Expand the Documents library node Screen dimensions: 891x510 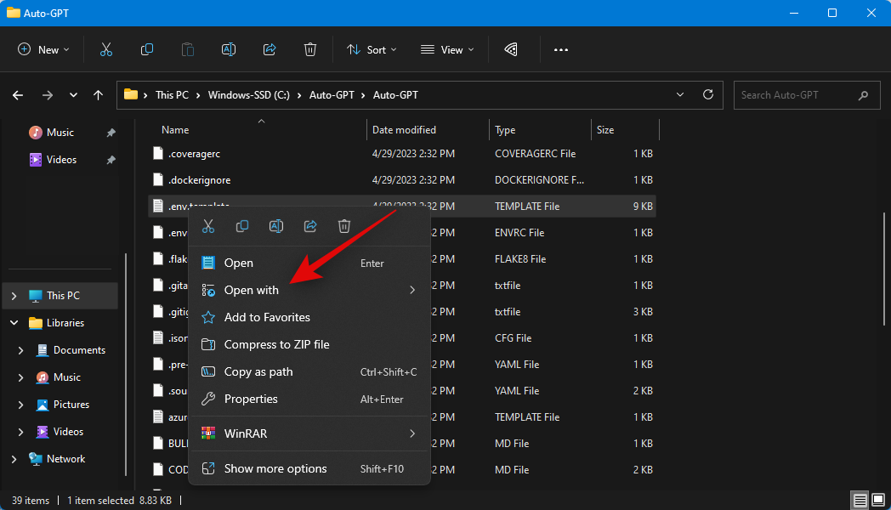pyautogui.click(x=21, y=350)
